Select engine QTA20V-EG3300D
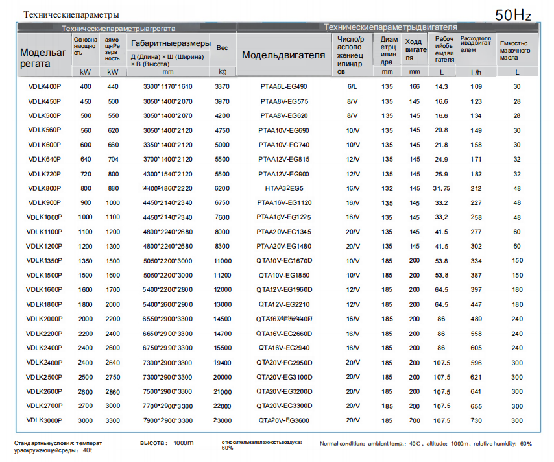 tap(284, 406)
